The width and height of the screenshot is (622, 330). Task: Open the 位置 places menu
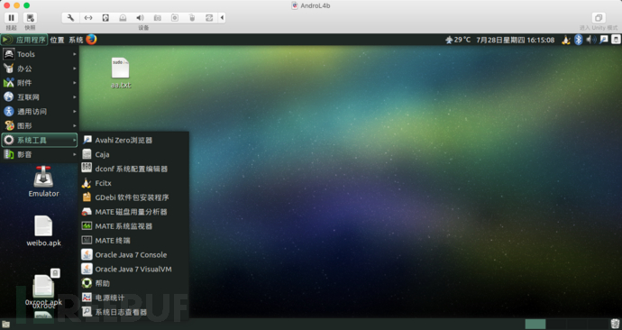coord(57,40)
